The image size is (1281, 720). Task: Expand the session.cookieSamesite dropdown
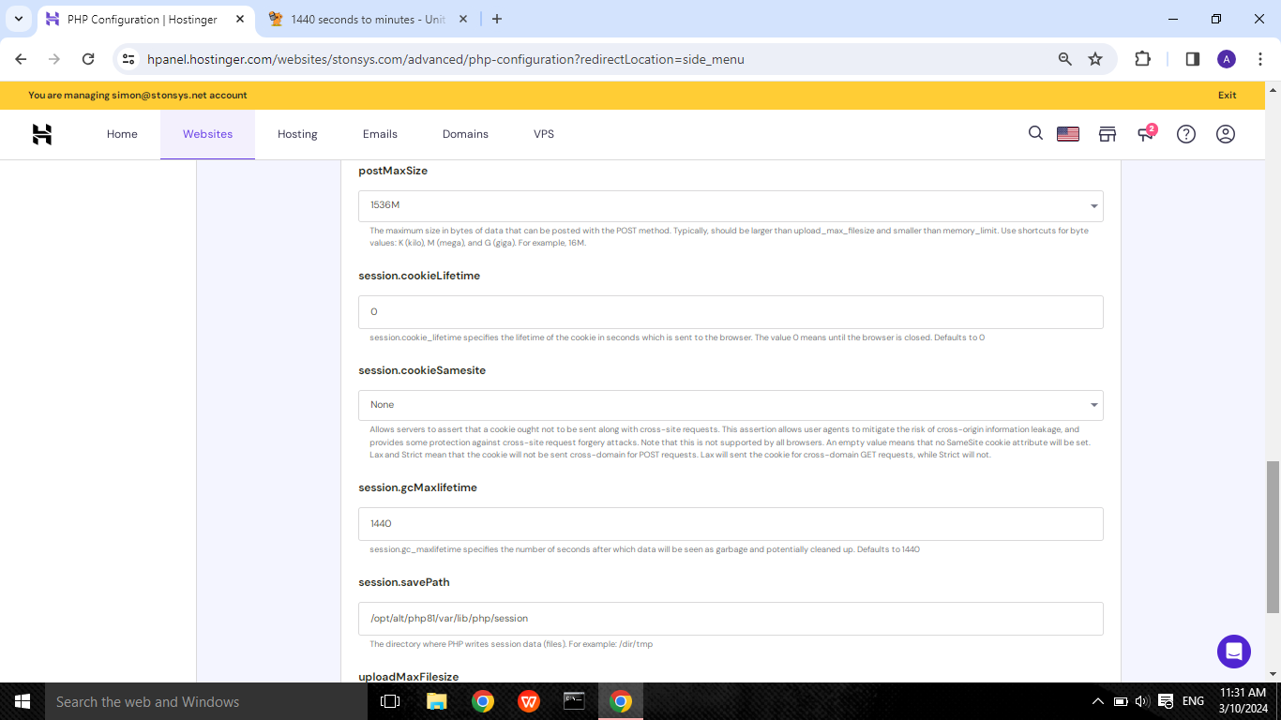(731, 405)
